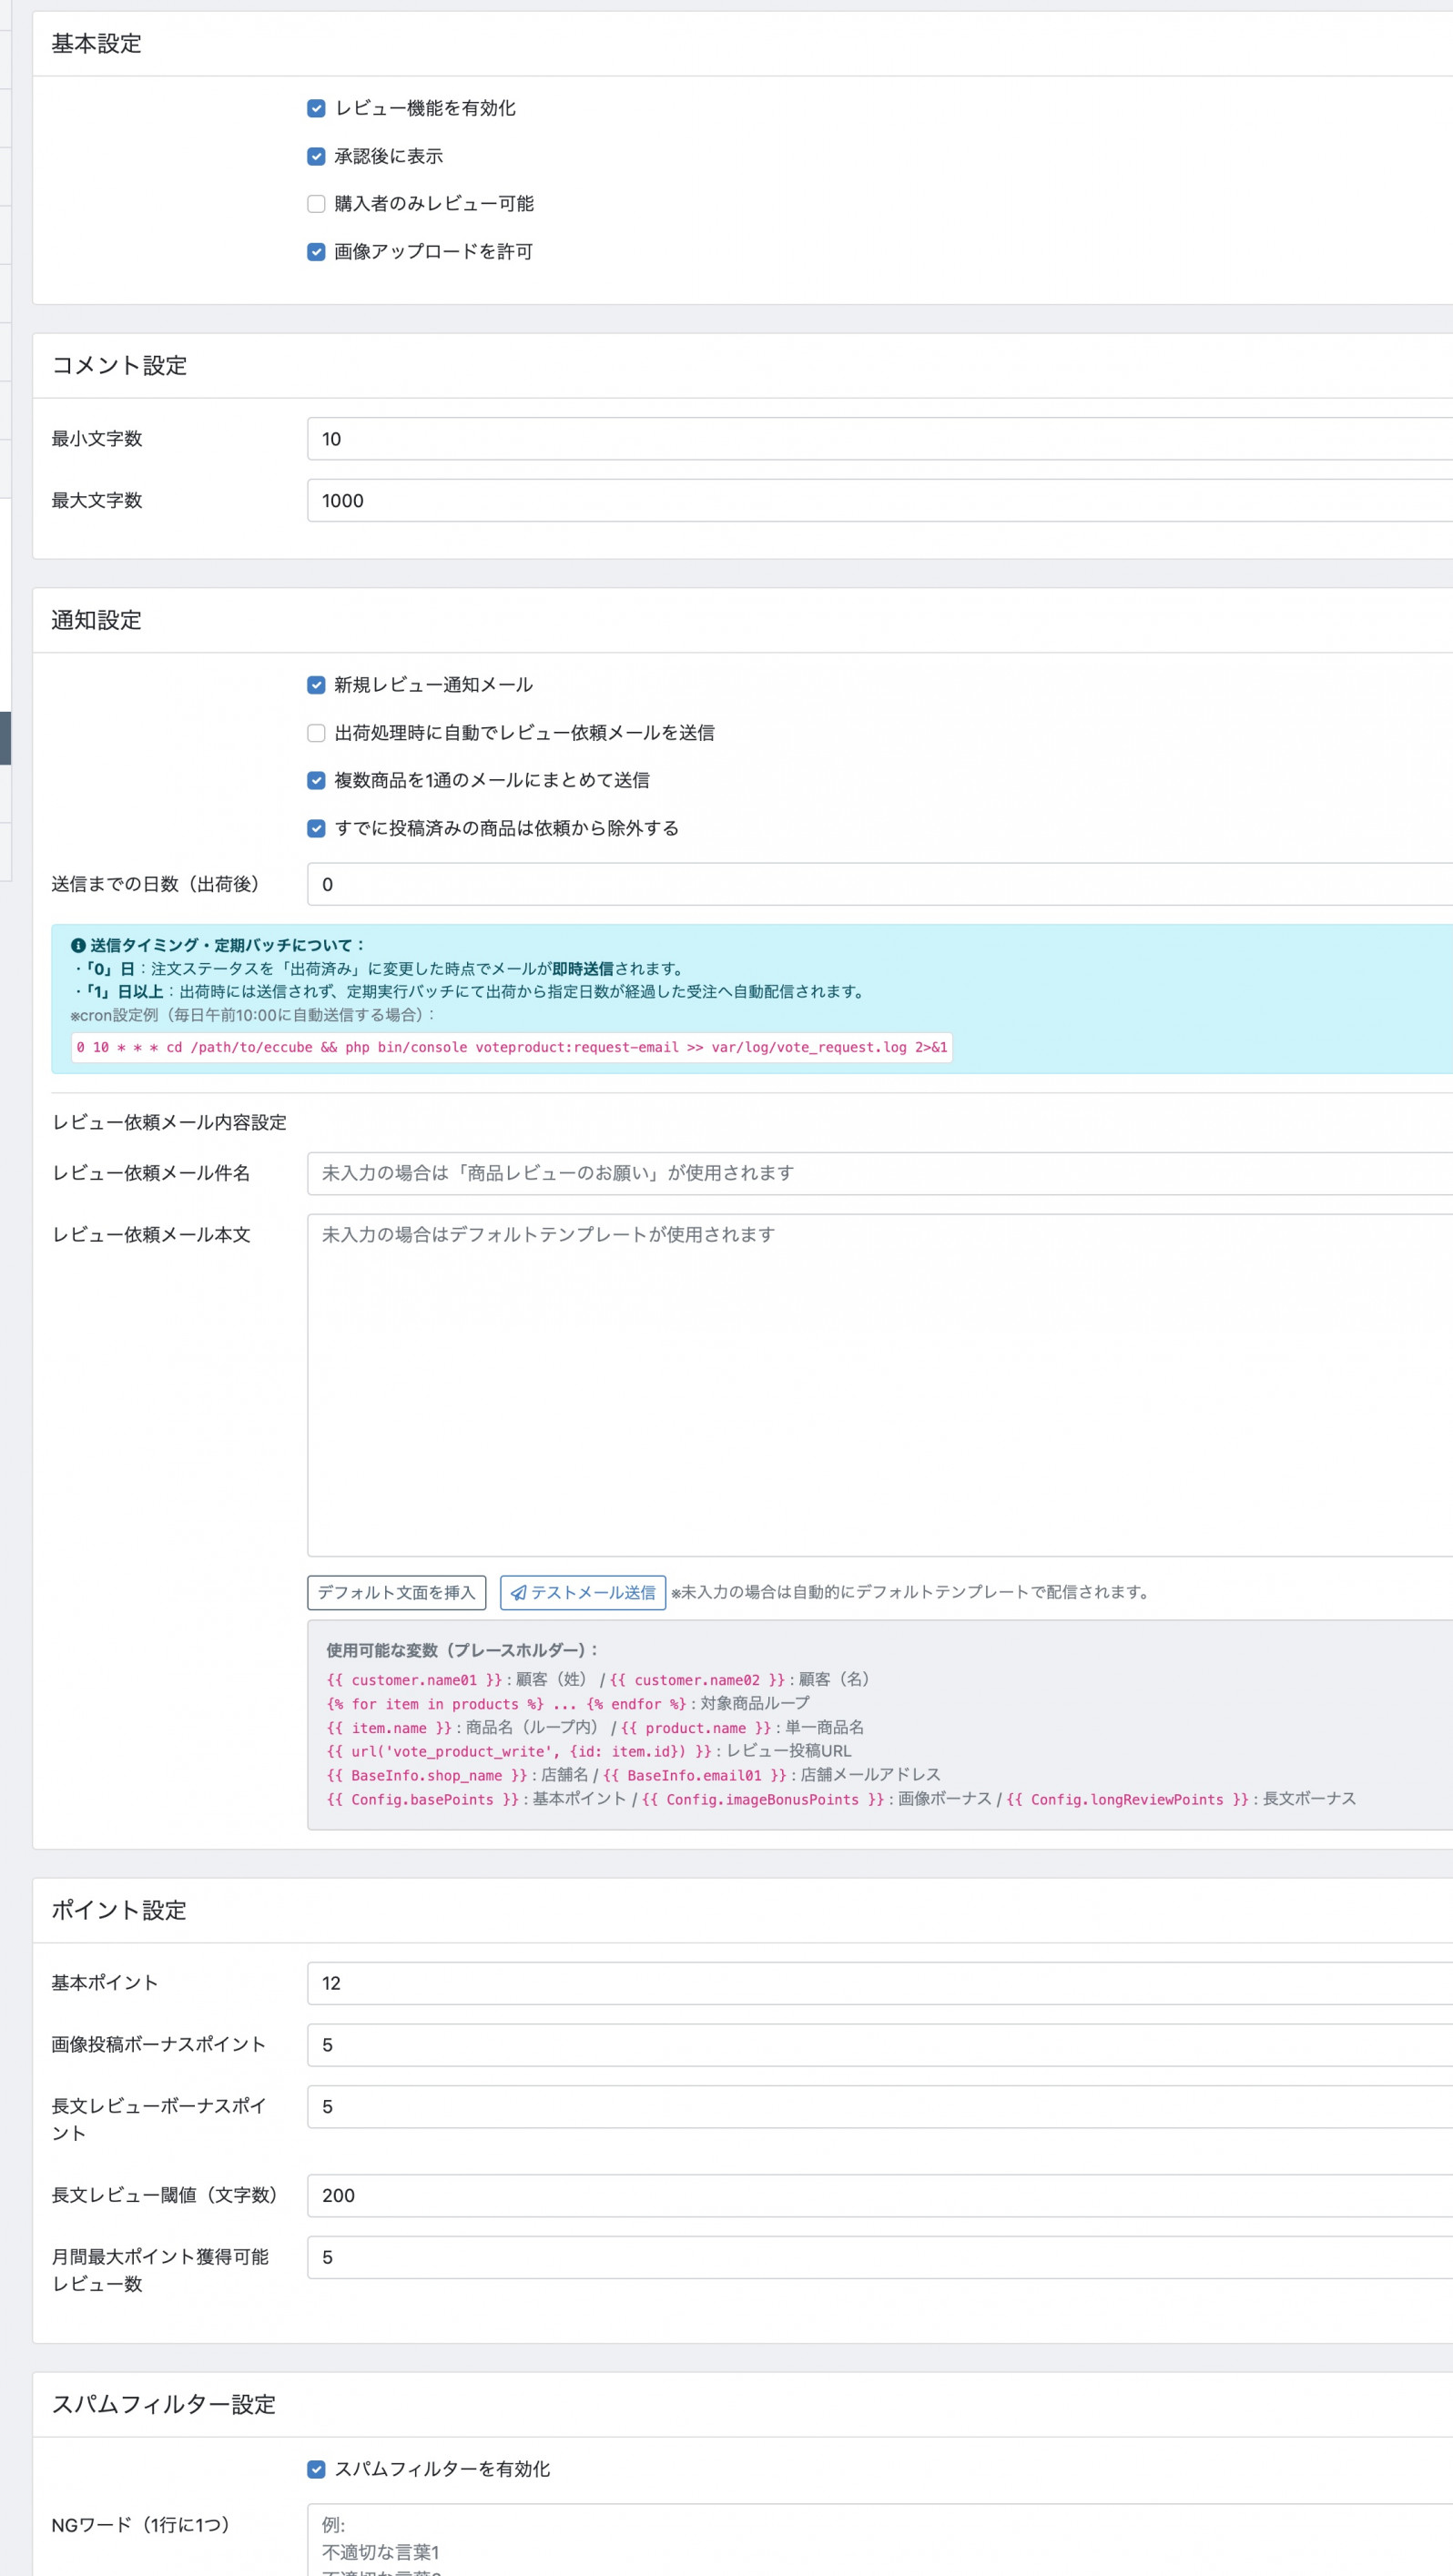1453x2576 pixels.
Task: Click the 最大文字数 input field
Action: [880, 501]
